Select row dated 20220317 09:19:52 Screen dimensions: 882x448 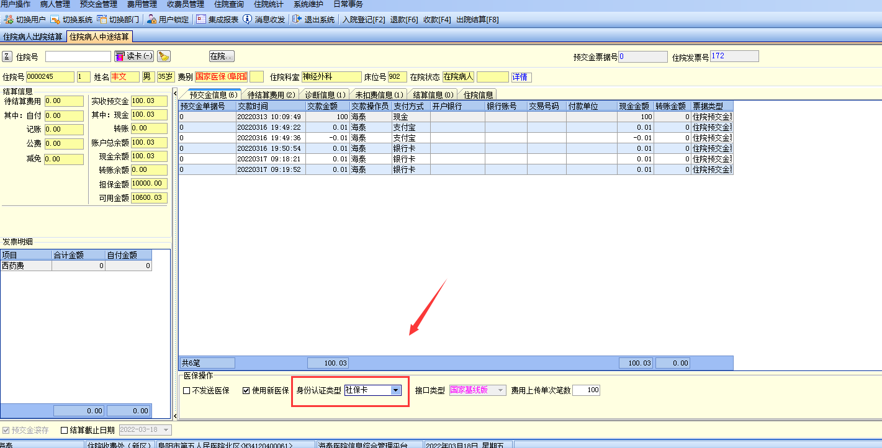[456, 169]
